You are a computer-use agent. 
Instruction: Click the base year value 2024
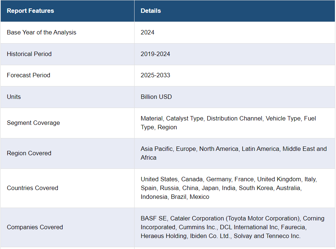pos(147,32)
